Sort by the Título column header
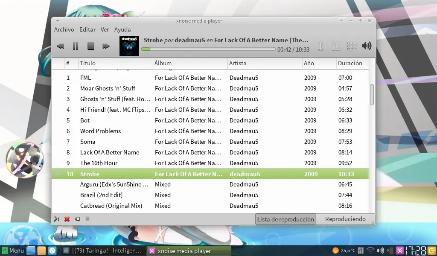The image size is (437, 256). [x=115, y=63]
